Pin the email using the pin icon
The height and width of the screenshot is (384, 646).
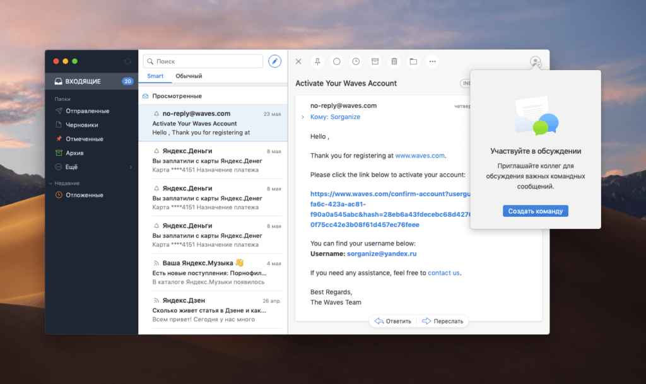(x=318, y=61)
